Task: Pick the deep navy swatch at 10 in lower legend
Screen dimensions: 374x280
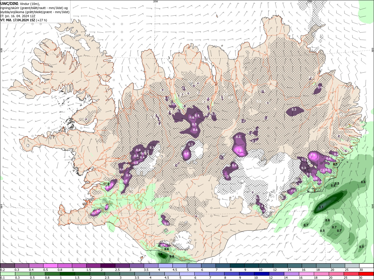Action: 261,274
